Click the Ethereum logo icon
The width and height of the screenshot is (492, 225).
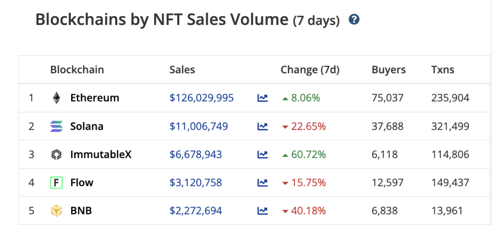(x=57, y=98)
